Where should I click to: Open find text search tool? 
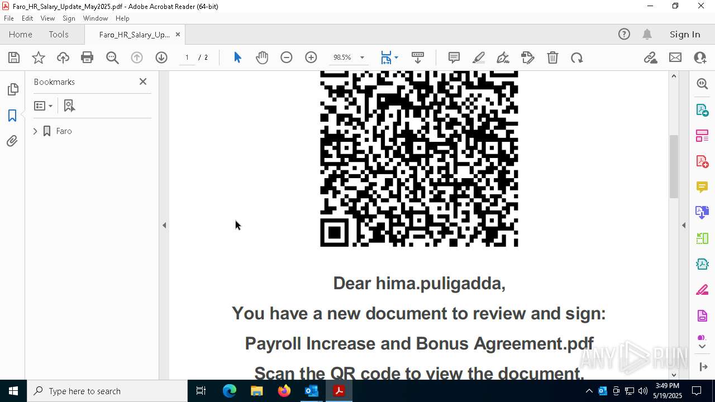[x=112, y=58]
